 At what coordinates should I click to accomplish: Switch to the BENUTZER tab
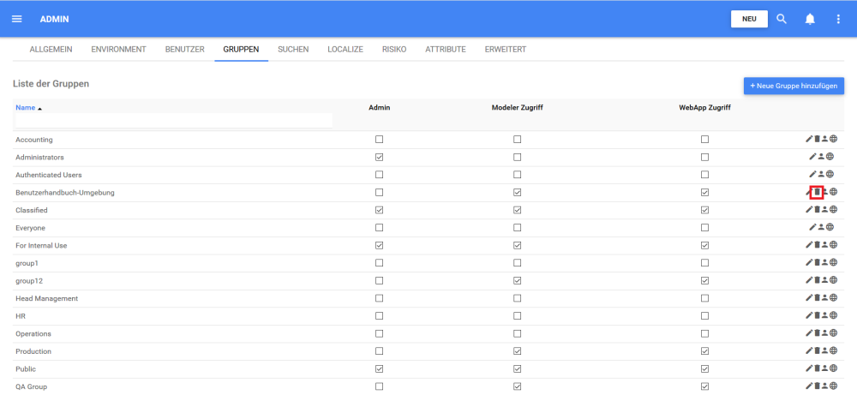pyautogui.click(x=184, y=50)
